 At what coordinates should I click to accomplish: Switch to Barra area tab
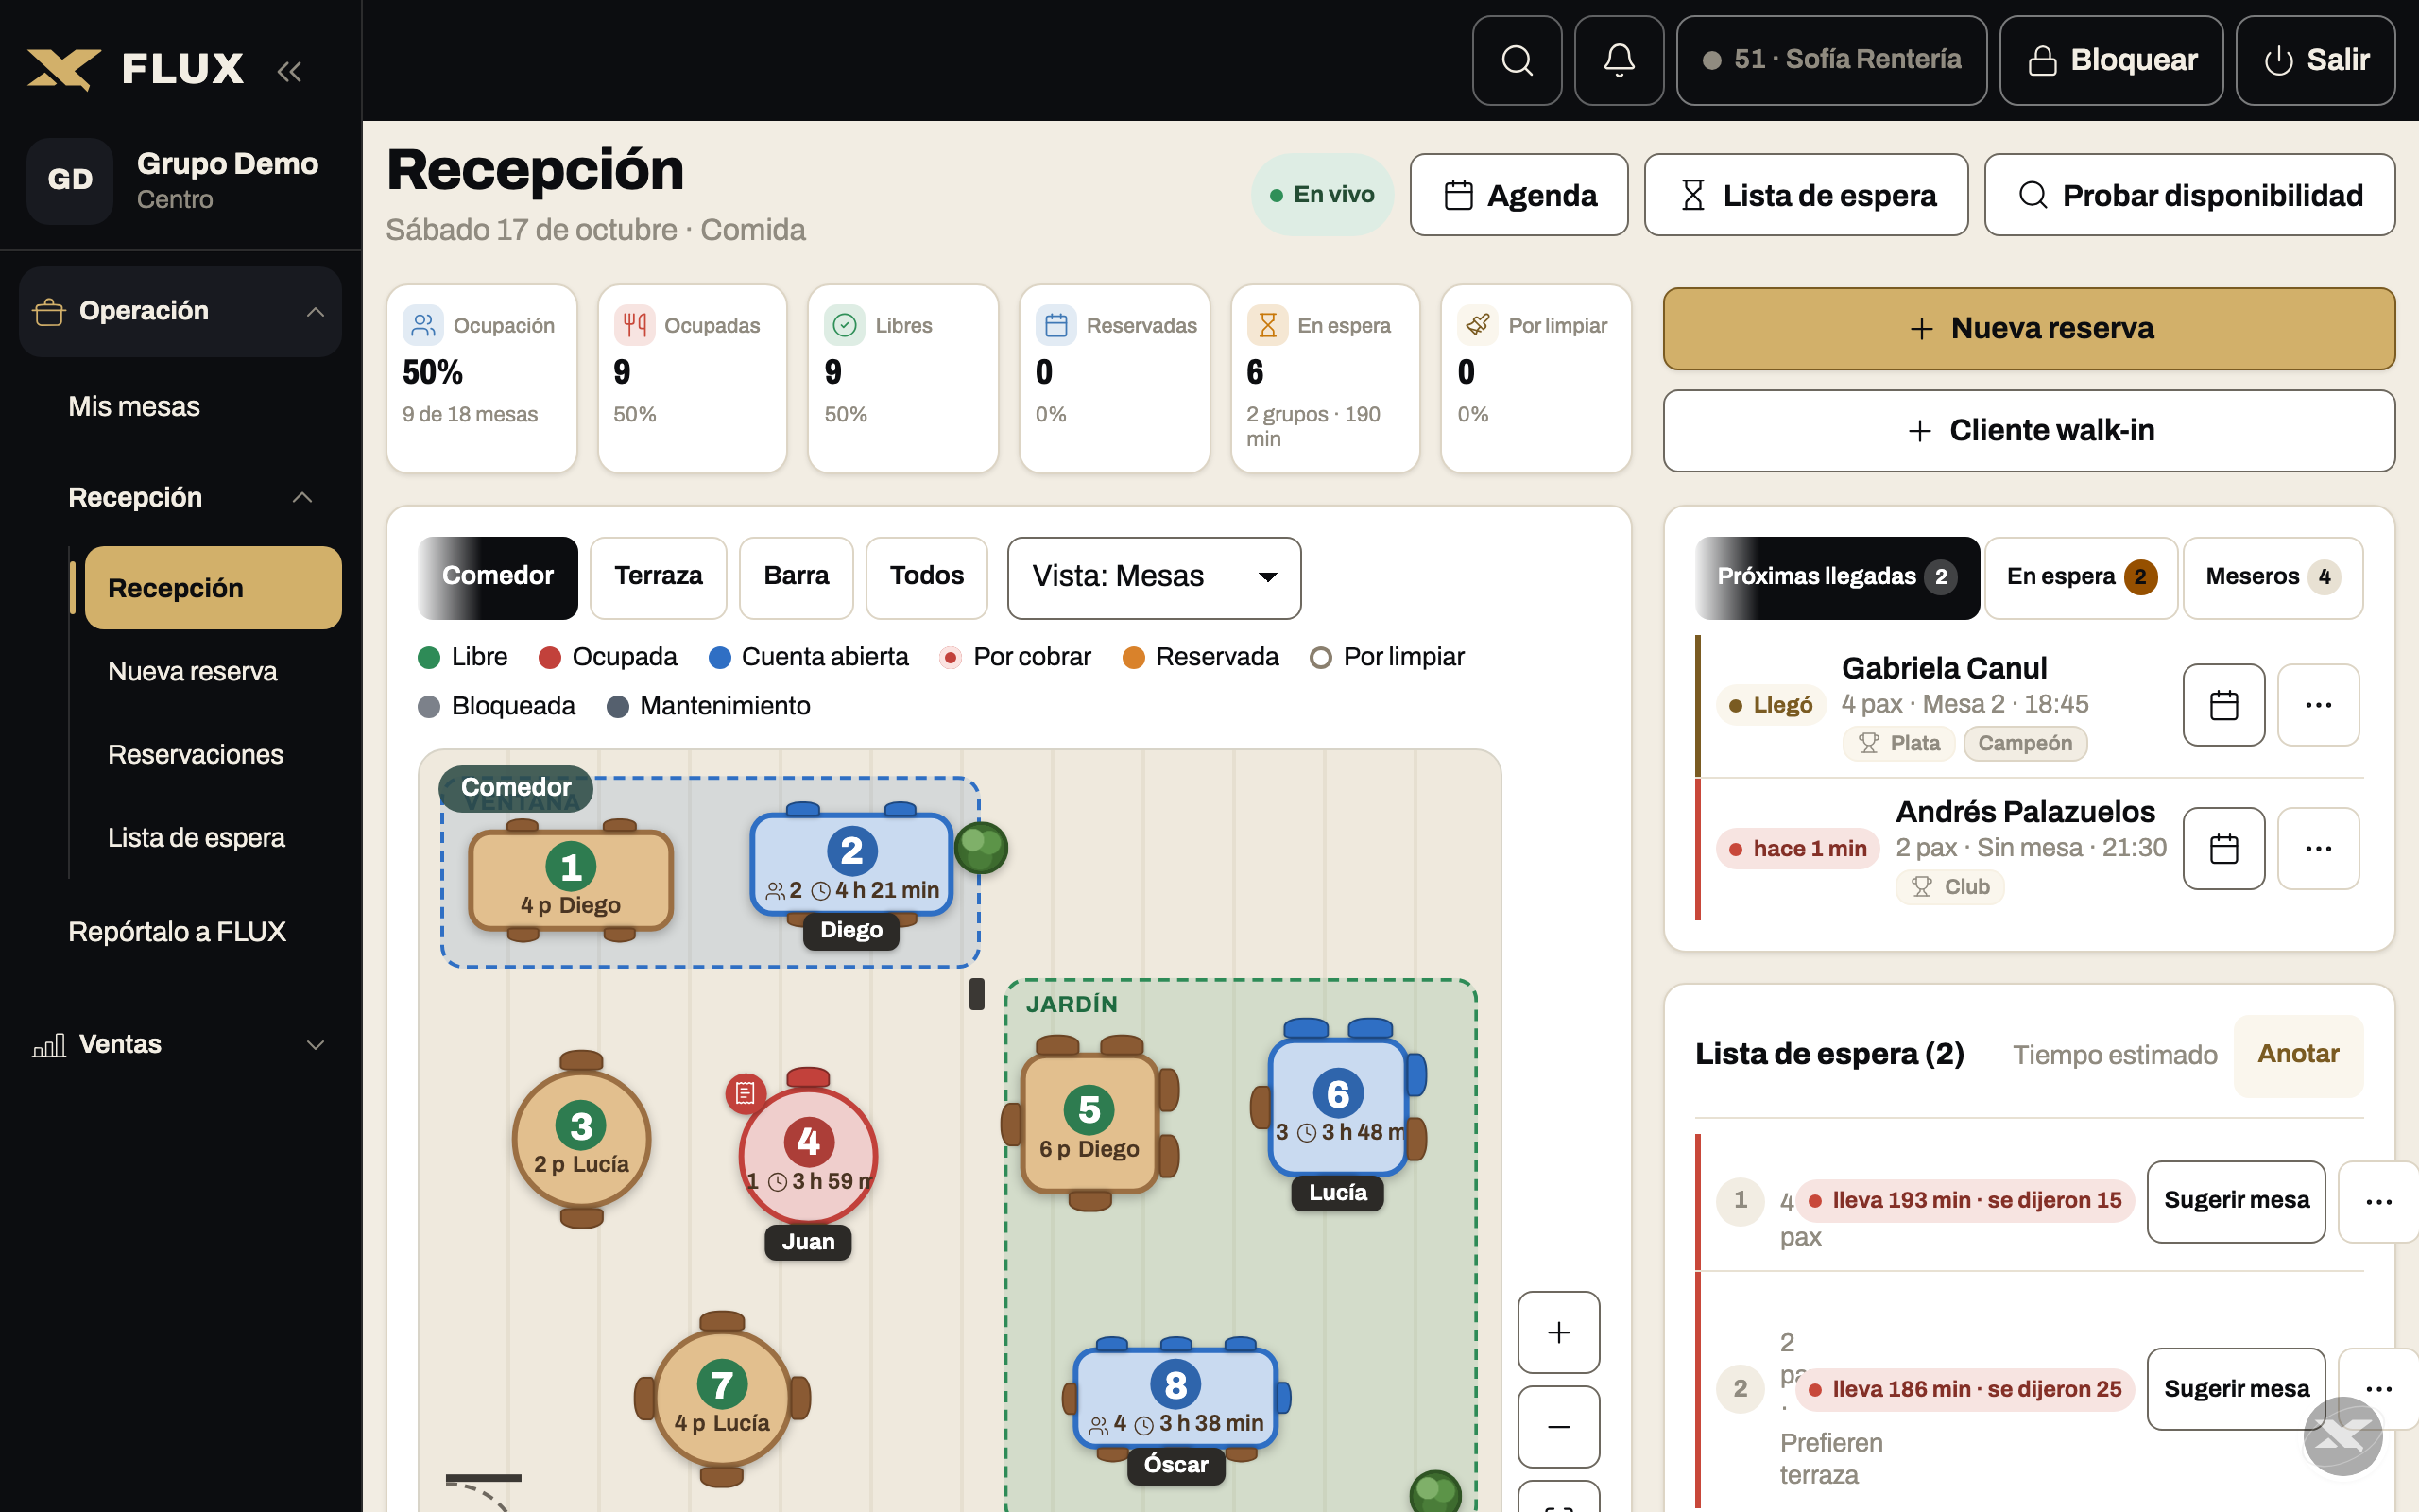tap(796, 577)
